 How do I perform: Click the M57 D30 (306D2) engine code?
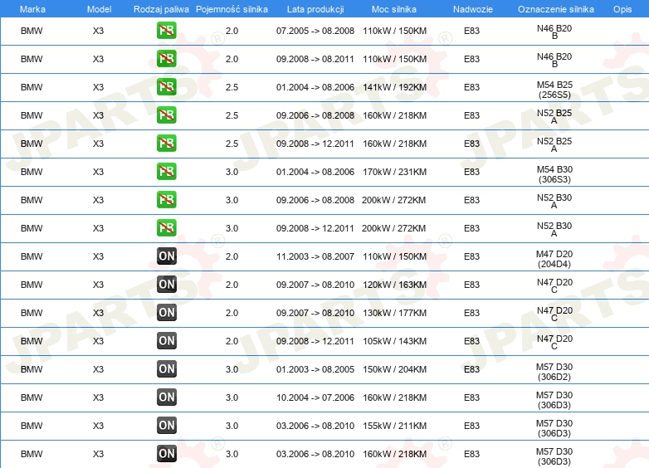[x=554, y=372]
